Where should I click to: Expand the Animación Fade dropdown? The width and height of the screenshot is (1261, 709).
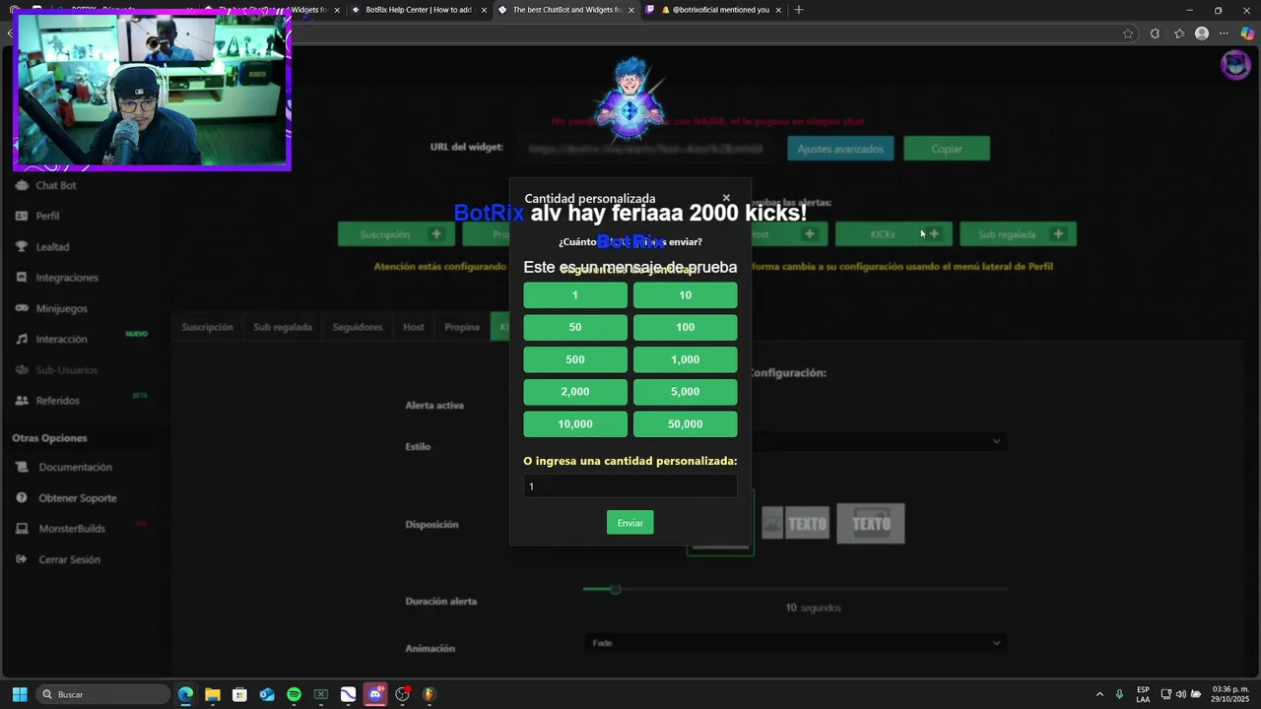click(x=796, y=643)
